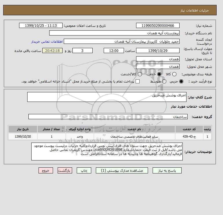223x215 pixels.
Task: Select the کالا/خدمت radio button
Action: coord(140,74)
